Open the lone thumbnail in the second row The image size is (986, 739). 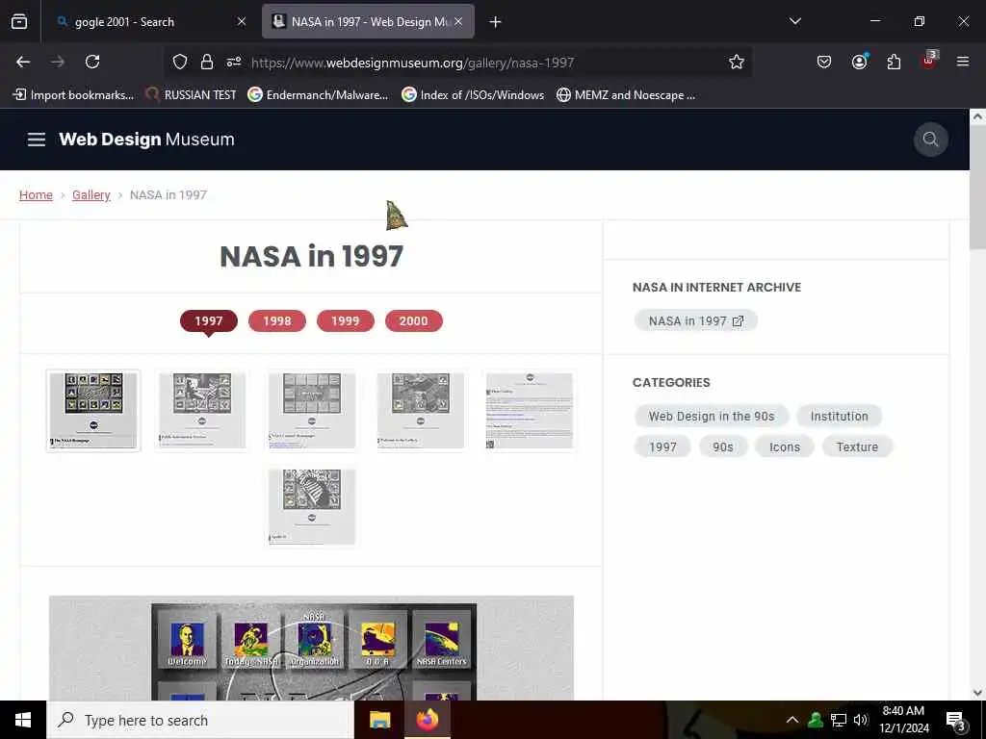tap(312, 506)
